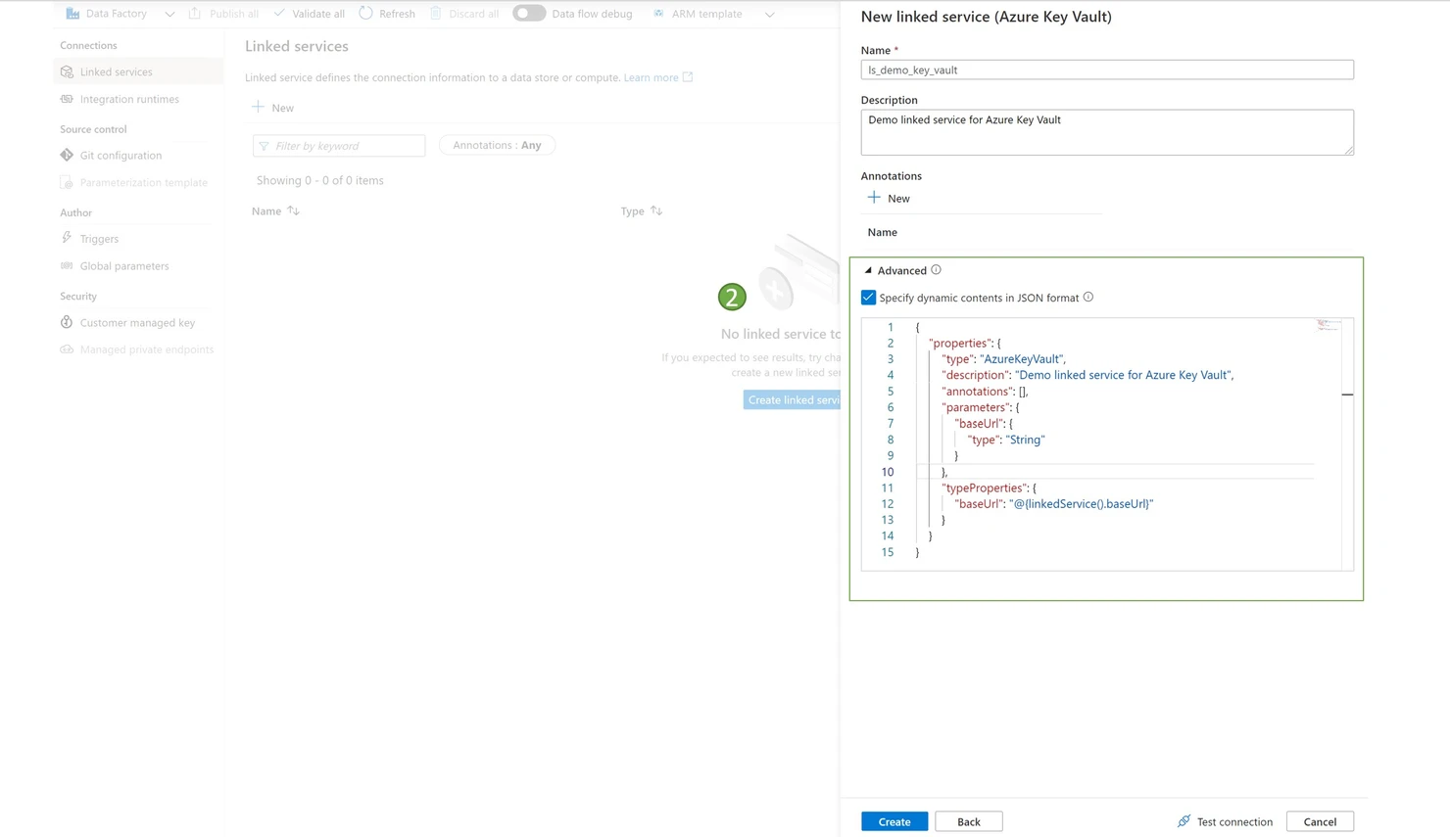This screenshot has height=837, width=1450.
Task: Click the Create linked service button
Action: point(792,399)
